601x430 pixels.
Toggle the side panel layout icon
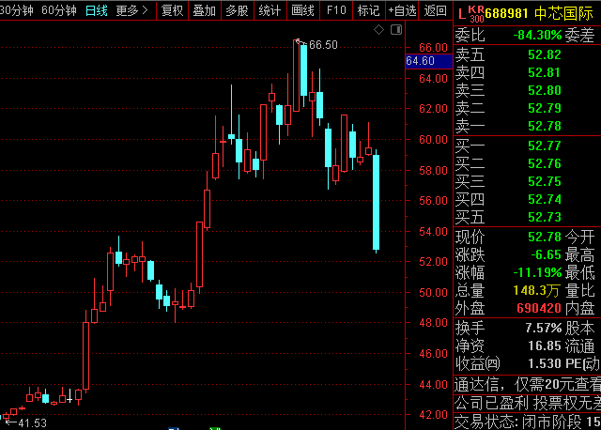[396, 29]
